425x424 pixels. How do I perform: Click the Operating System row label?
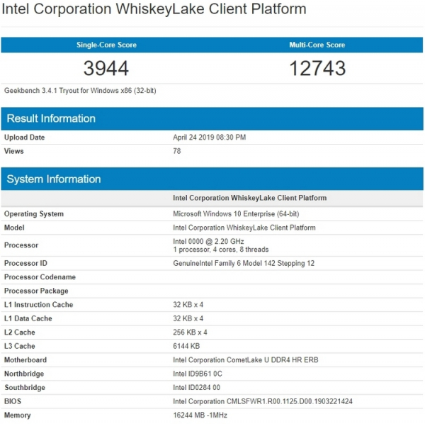[34, 213]
